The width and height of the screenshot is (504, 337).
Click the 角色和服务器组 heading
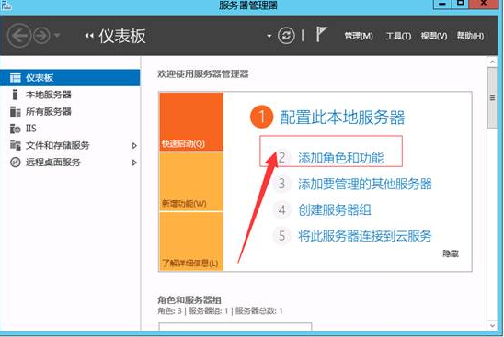(189, 300)
